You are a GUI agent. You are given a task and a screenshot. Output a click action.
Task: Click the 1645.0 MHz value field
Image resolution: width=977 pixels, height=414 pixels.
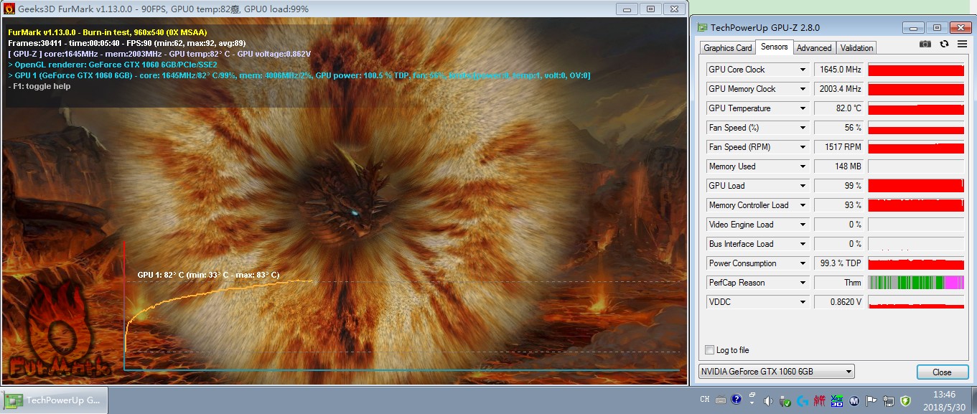(839, 70)
